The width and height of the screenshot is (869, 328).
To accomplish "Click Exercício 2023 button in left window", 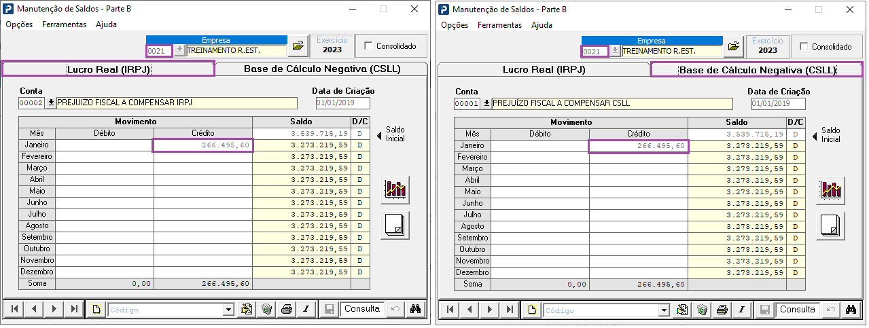I will 332,45.
